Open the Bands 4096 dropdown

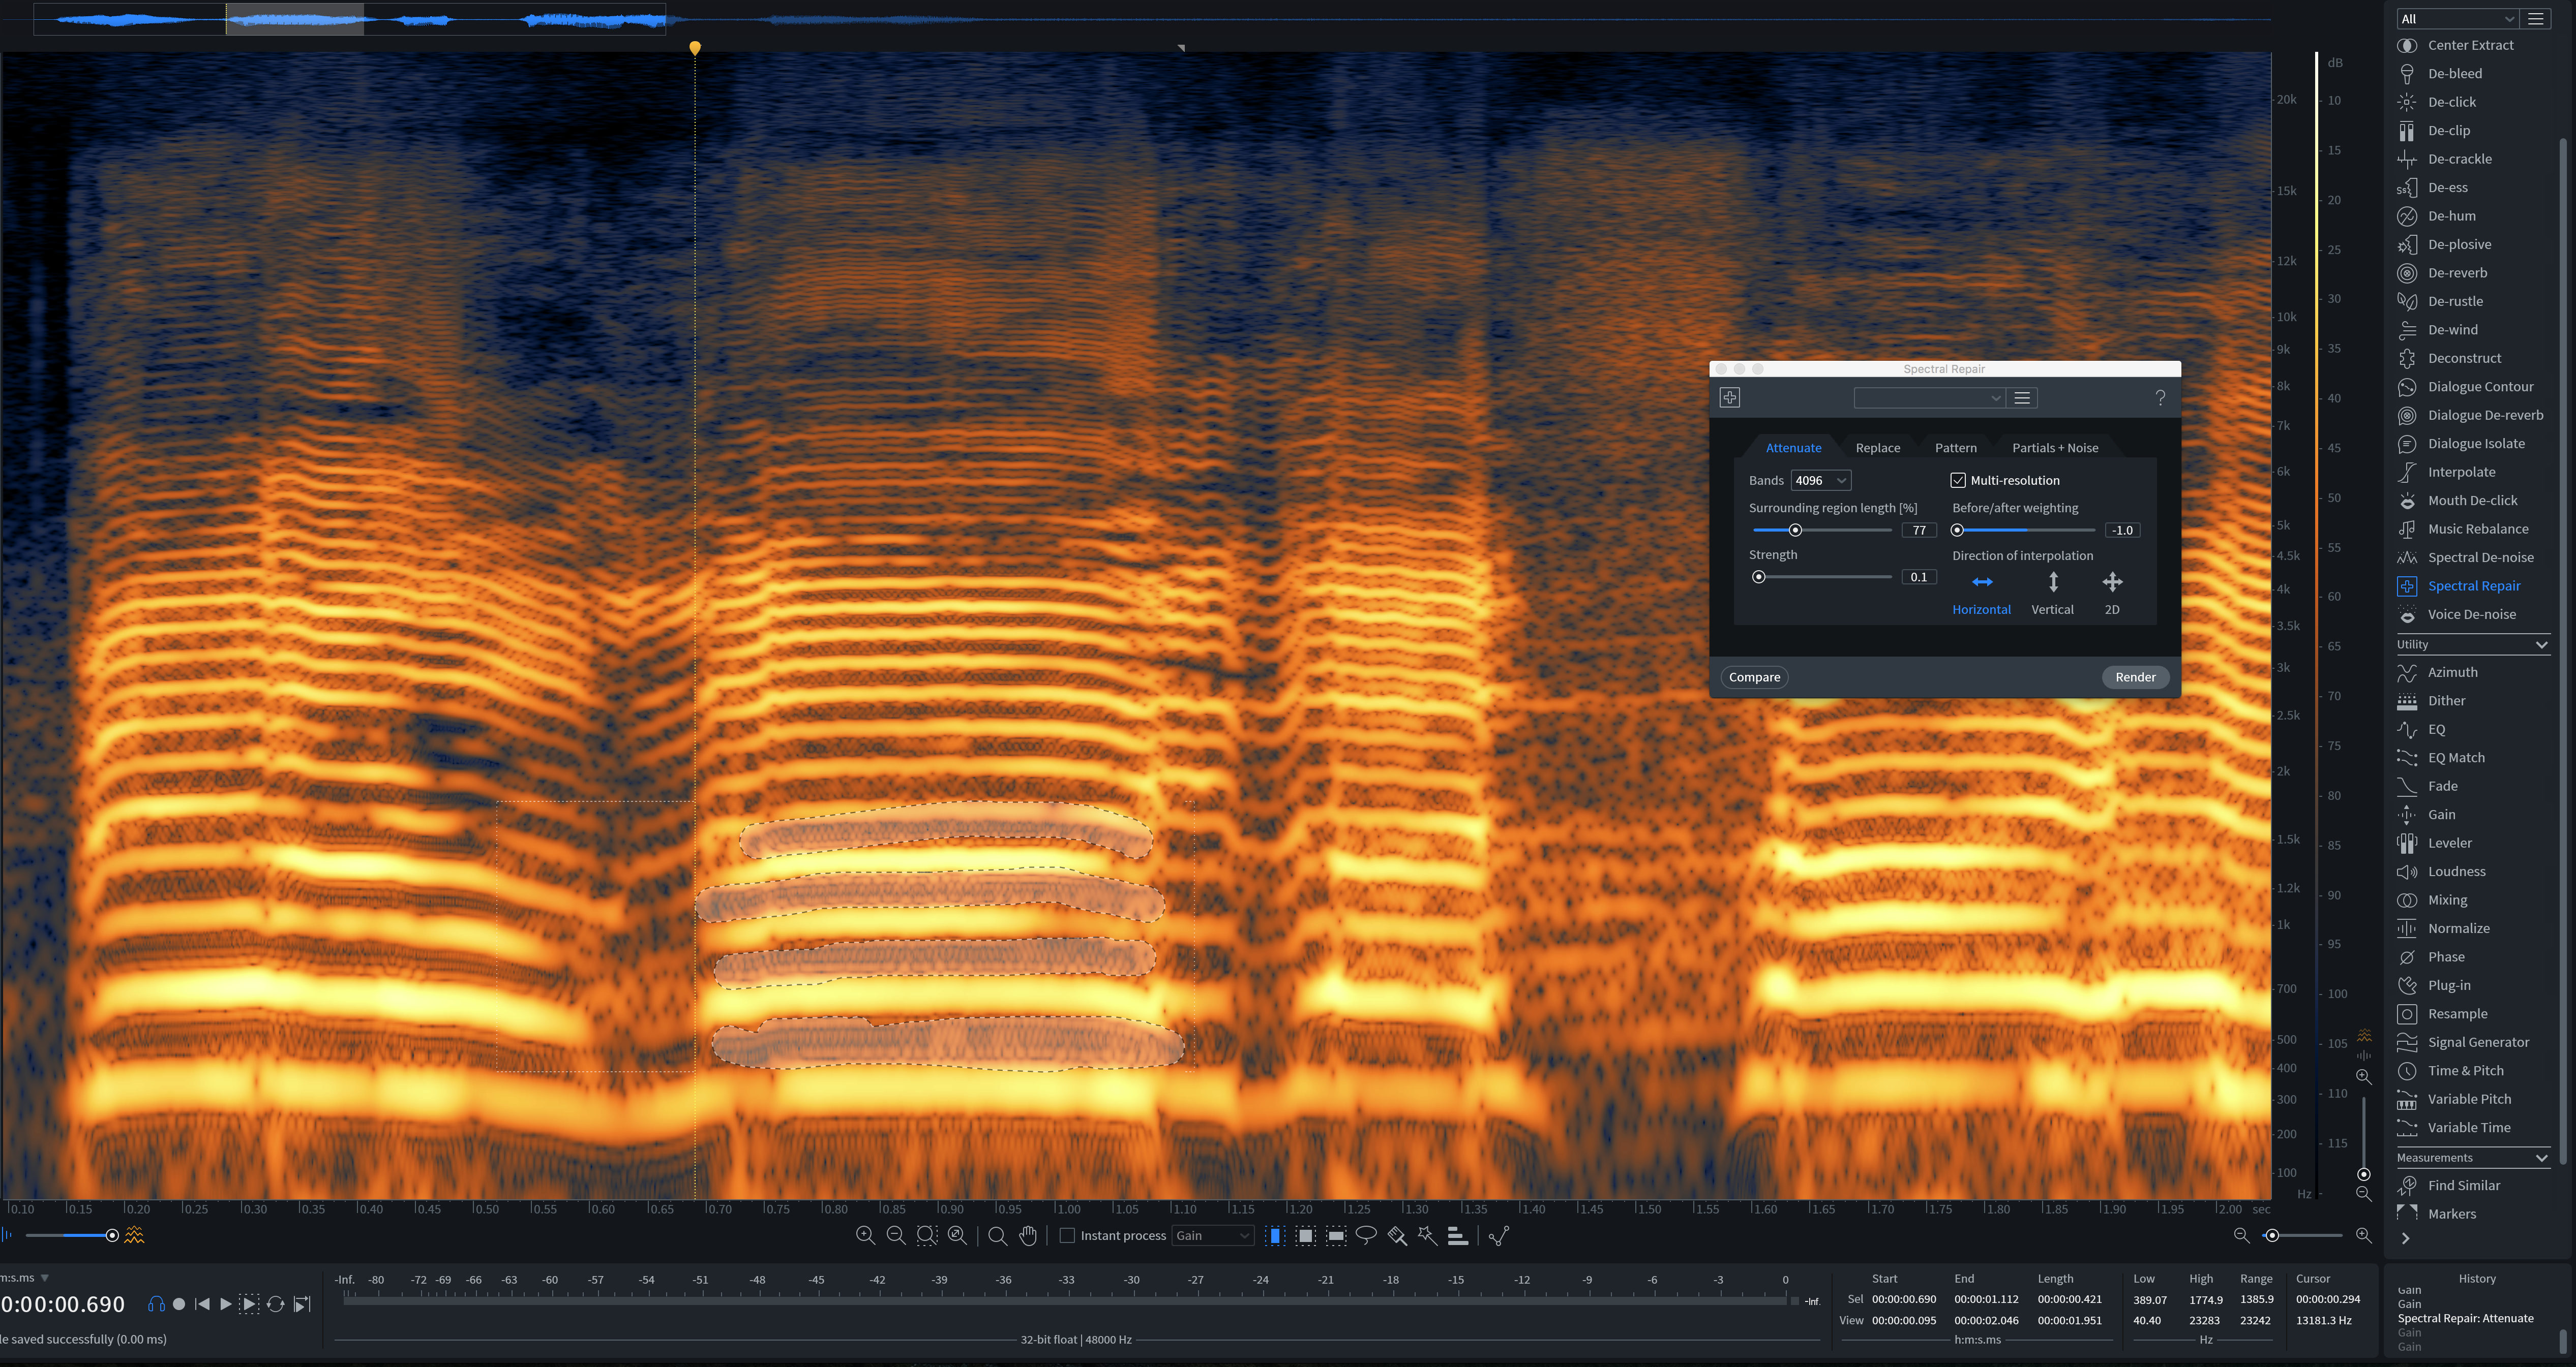click(x=1820, y=481)
